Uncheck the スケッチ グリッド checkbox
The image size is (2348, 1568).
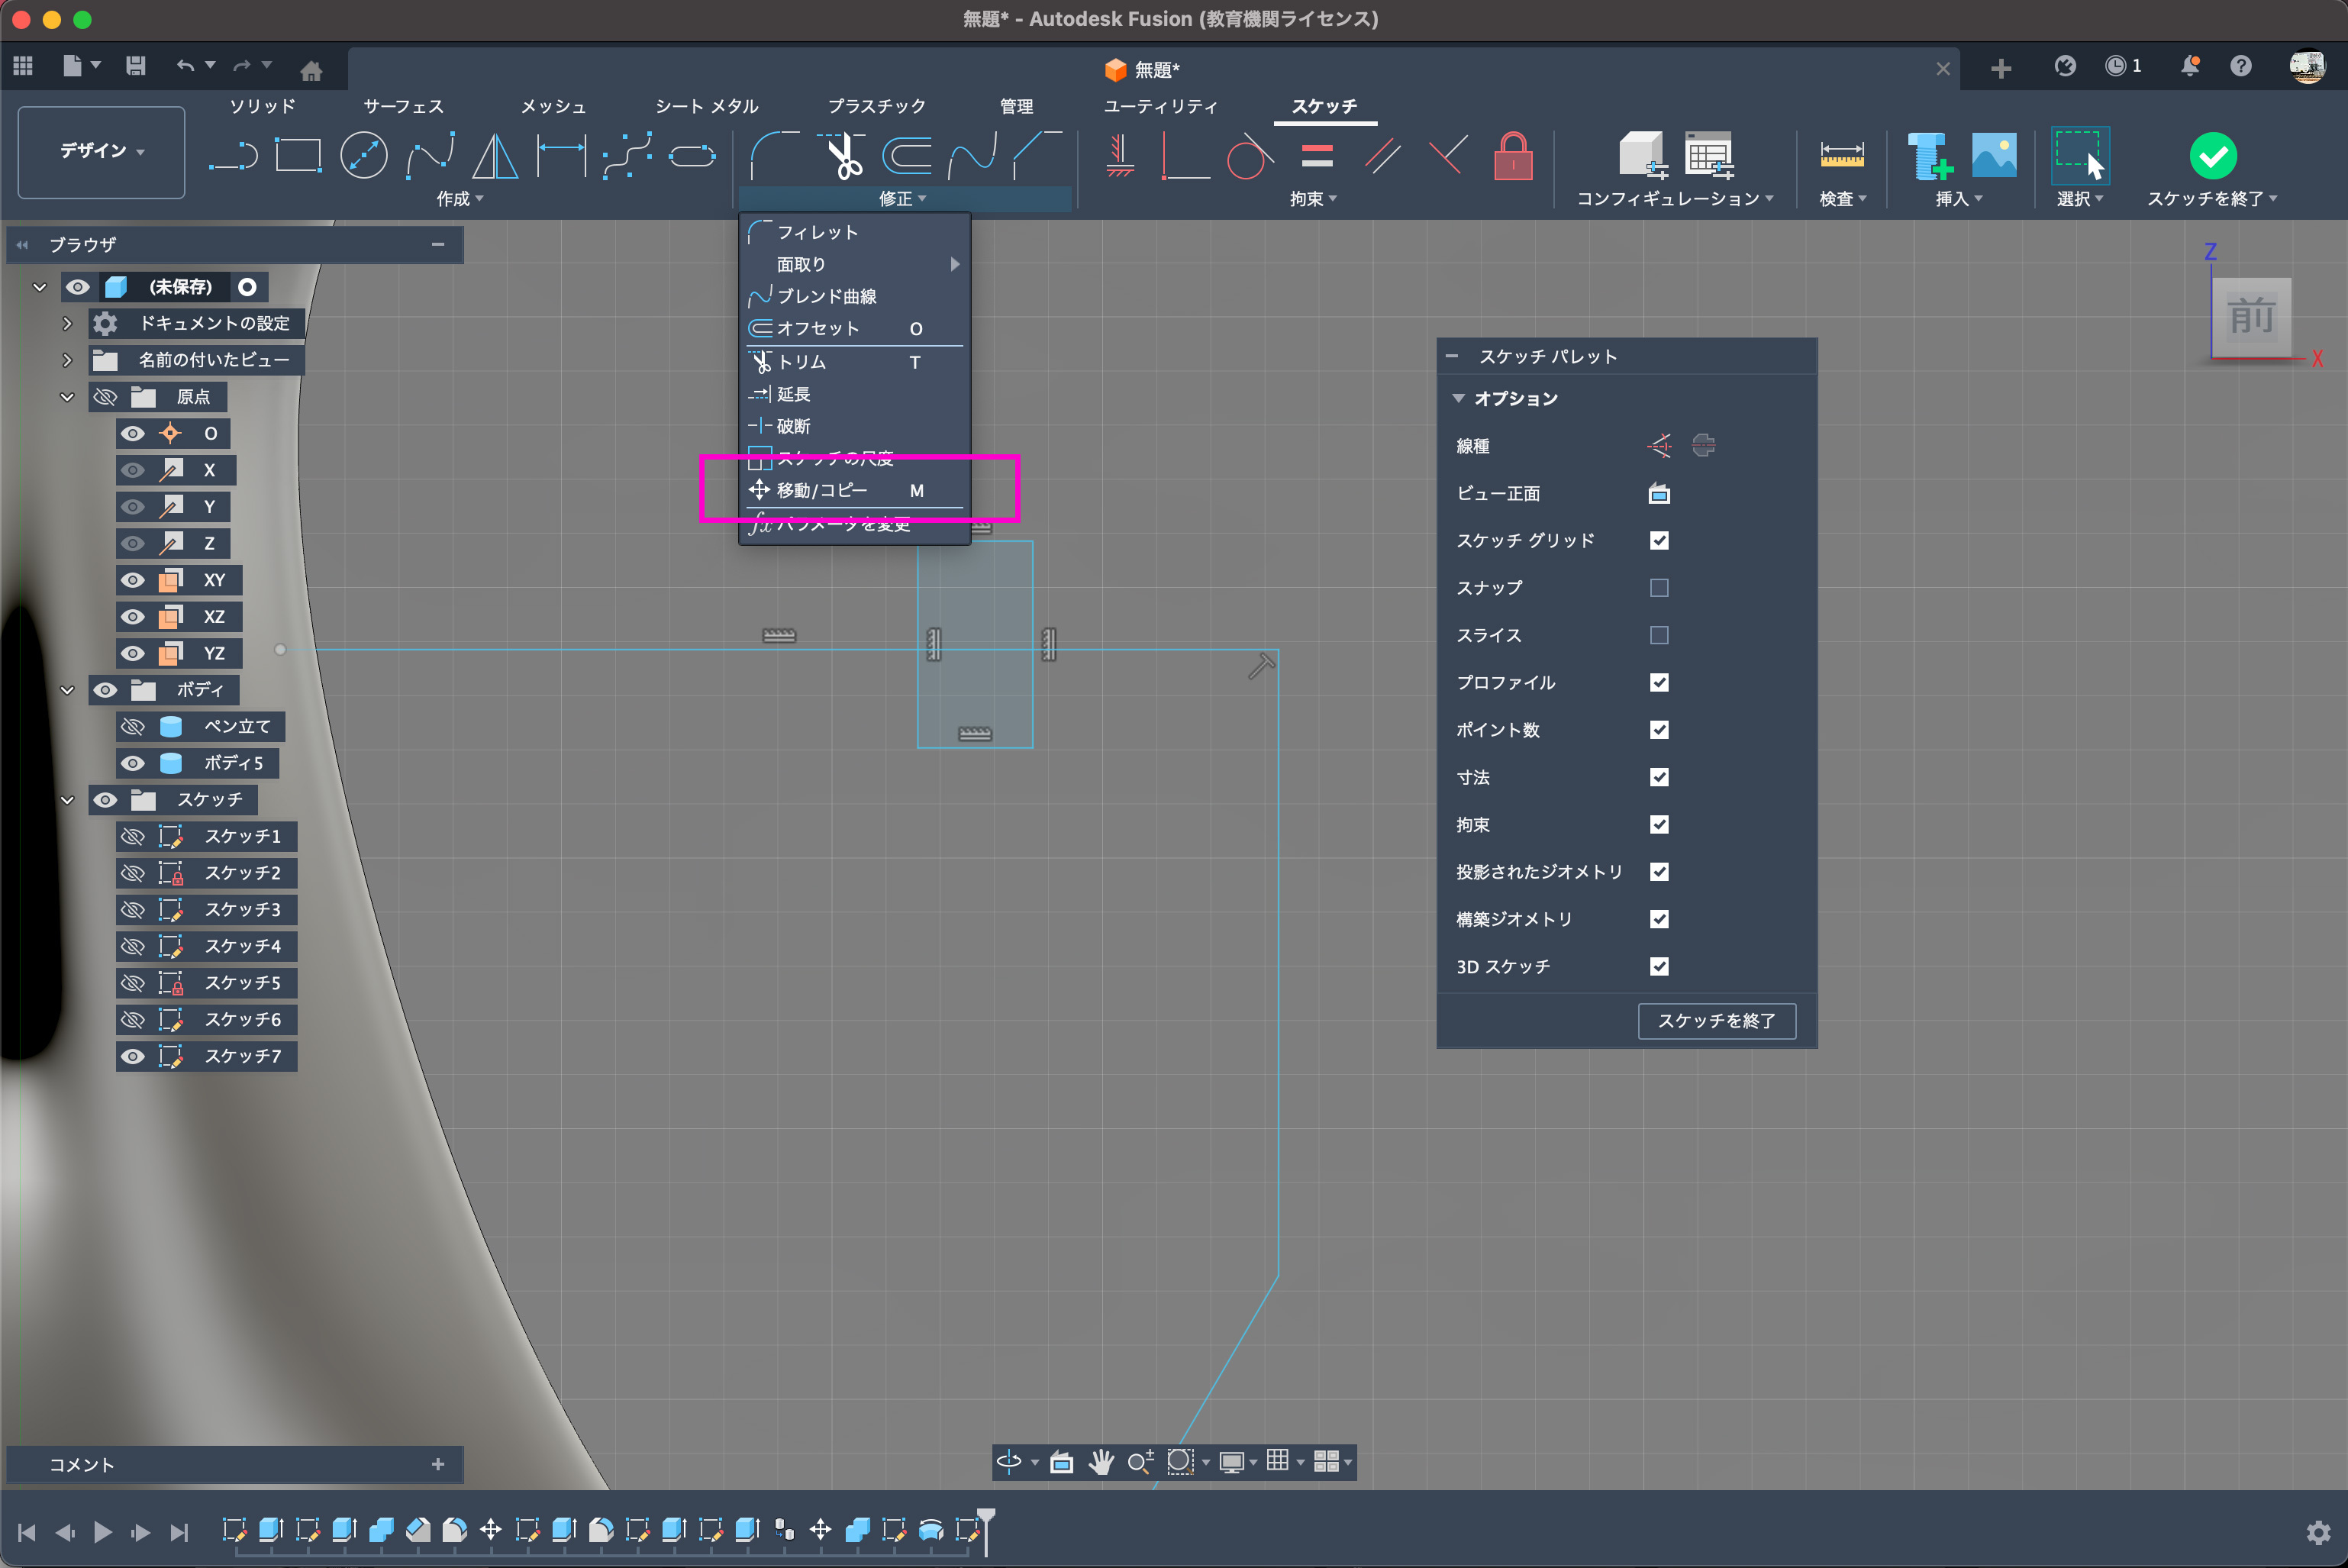1659,540
